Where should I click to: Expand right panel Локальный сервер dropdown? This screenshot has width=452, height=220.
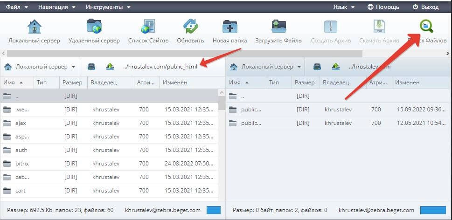(x=299, y=67)
